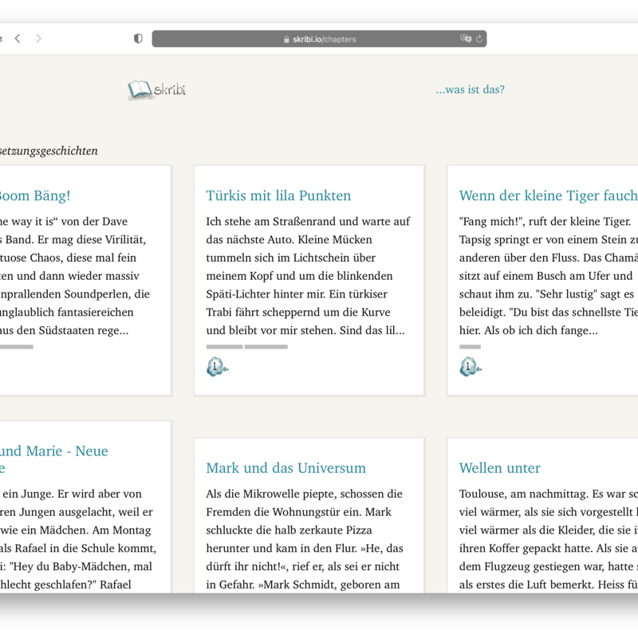Open the privacy shield report icon

(138, 38)
